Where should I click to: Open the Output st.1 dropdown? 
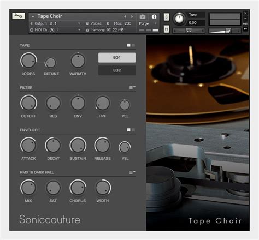point(79,23)
